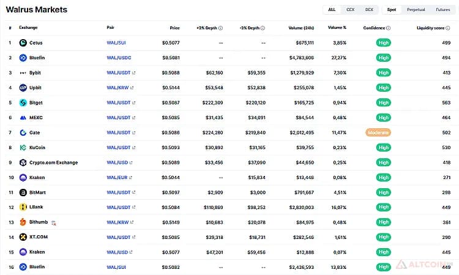Switch to the Futures market tab
Image resolution: width=459 pixels, height=275 pixels.
(x=443, y=10)
